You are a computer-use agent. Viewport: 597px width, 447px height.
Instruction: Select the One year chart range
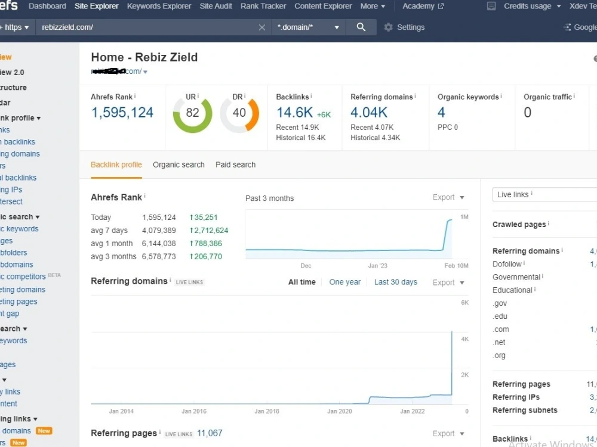344,282
